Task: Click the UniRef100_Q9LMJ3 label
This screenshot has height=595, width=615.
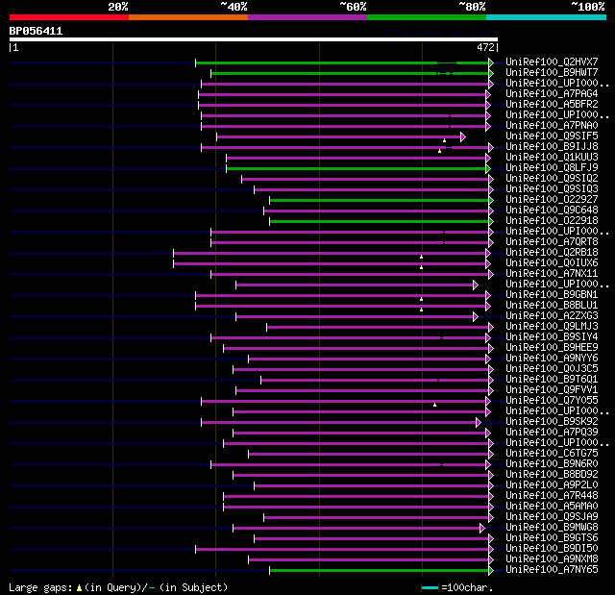Action: tap(552, 327)
